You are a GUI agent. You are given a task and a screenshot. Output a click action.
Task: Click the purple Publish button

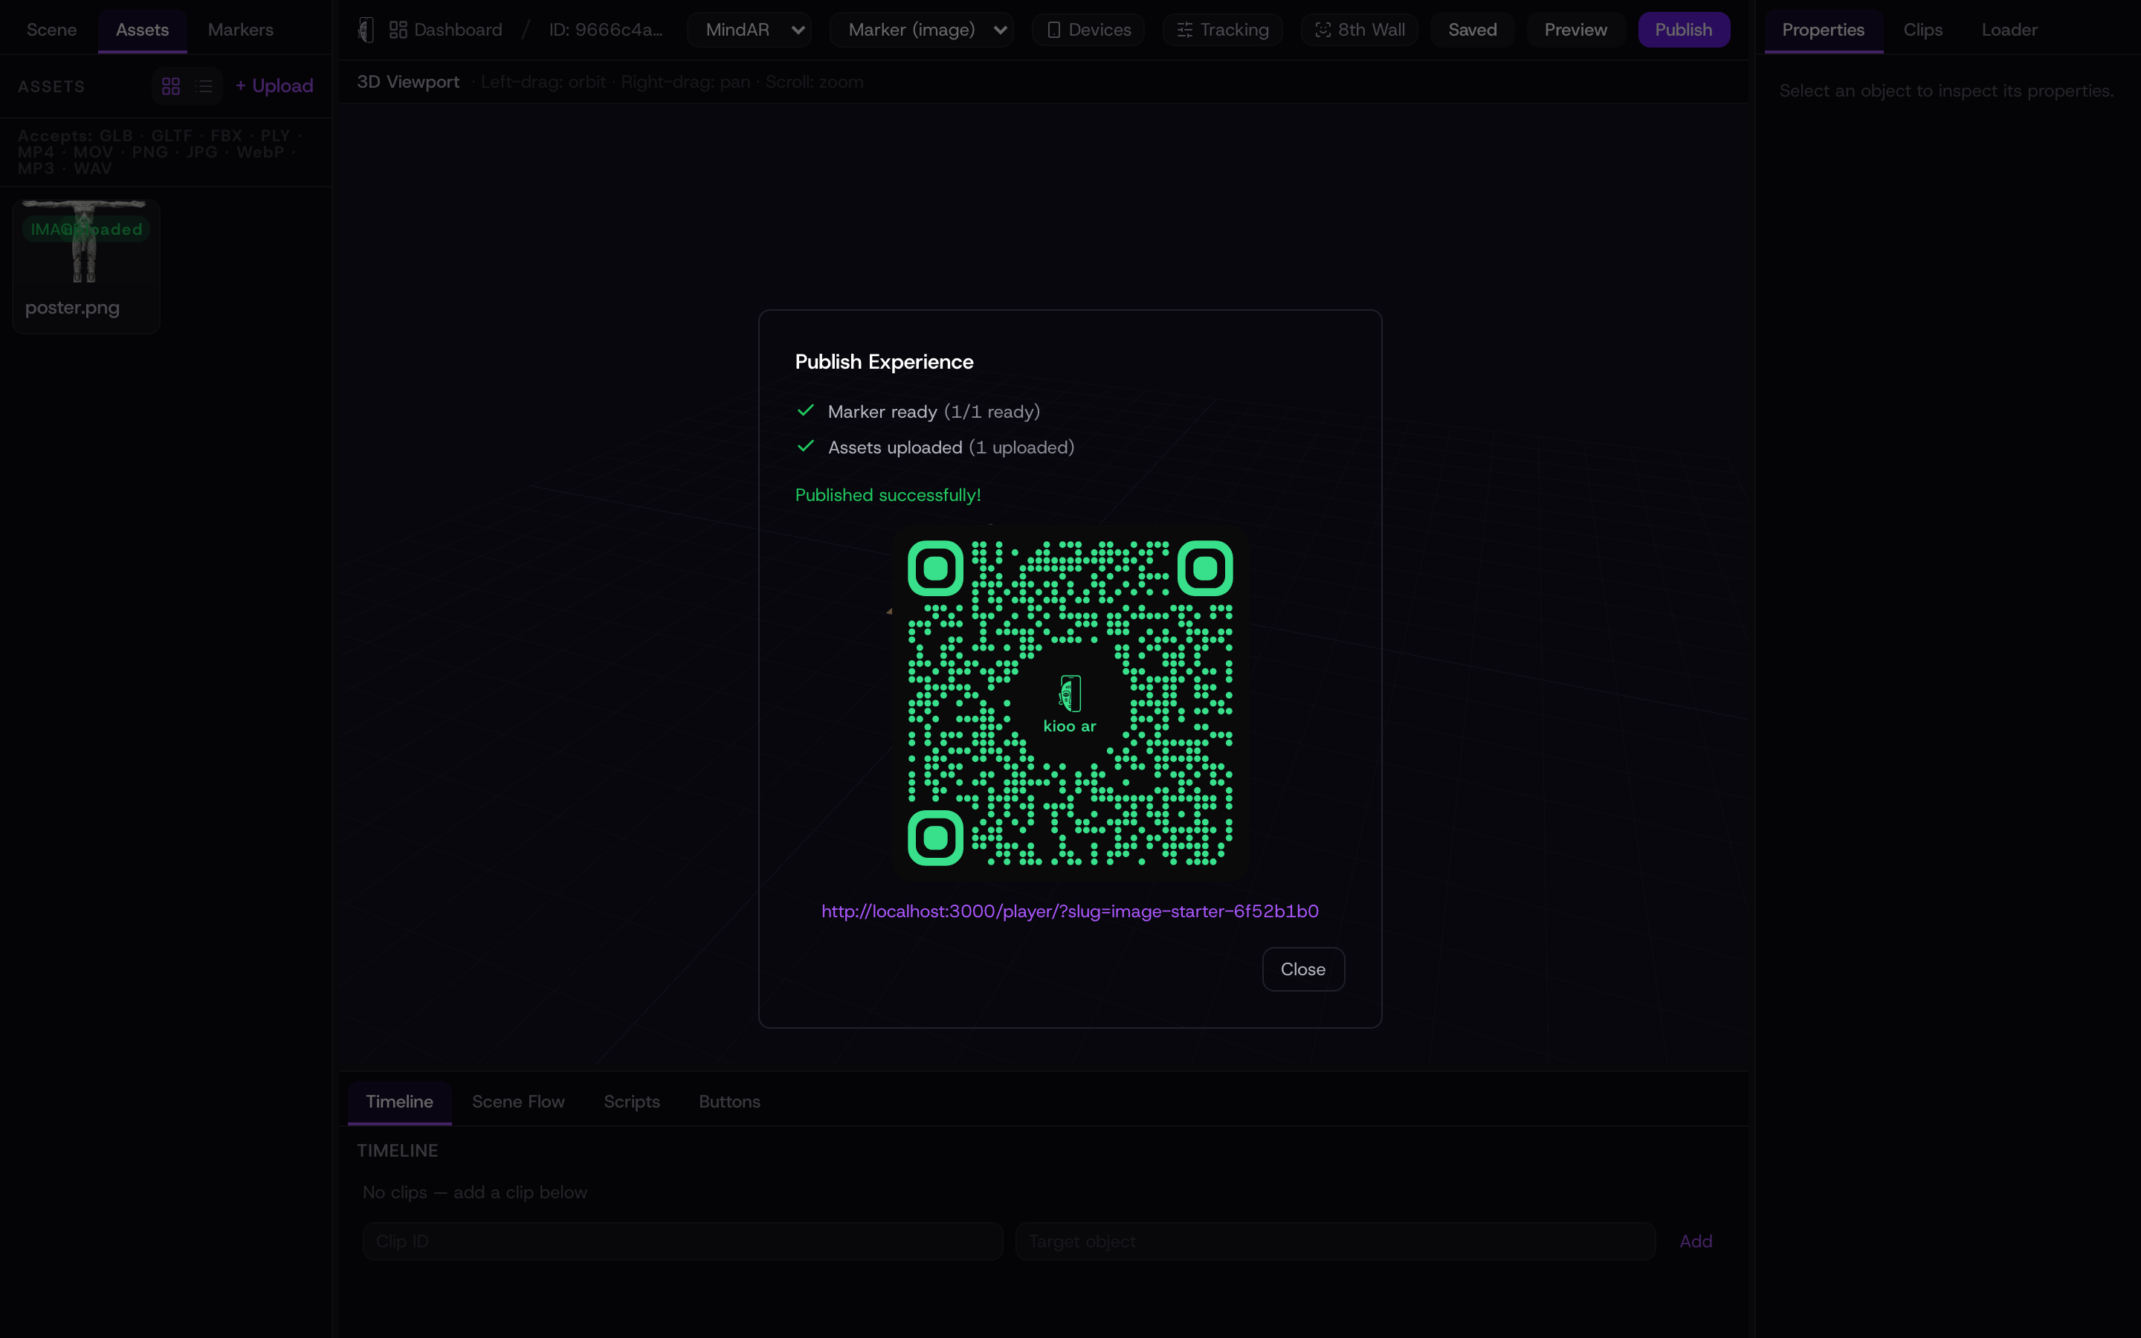(x=1684, y=30)
